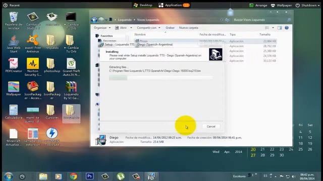Click the taskbar clock 06:42 p.m.
The width and height of the screenshot is (323, 181).
(307, 176)
